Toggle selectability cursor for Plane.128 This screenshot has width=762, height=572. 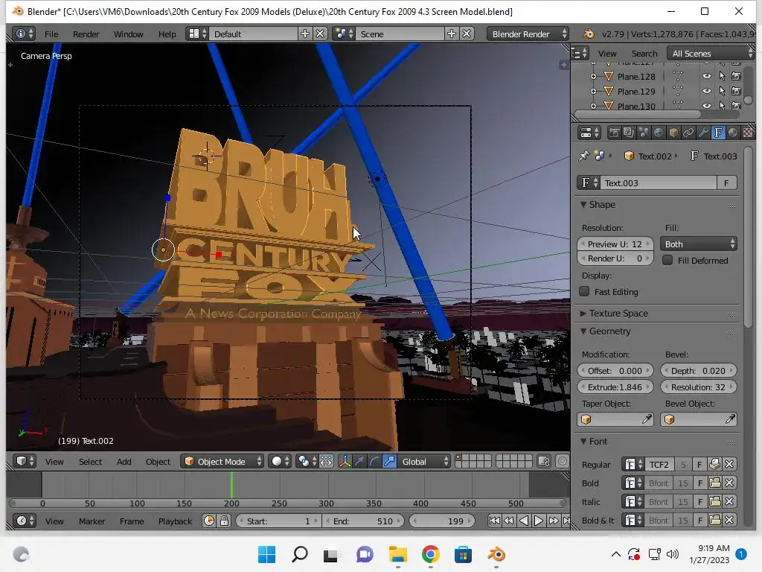pyautogui.click(x=722, y=76)
